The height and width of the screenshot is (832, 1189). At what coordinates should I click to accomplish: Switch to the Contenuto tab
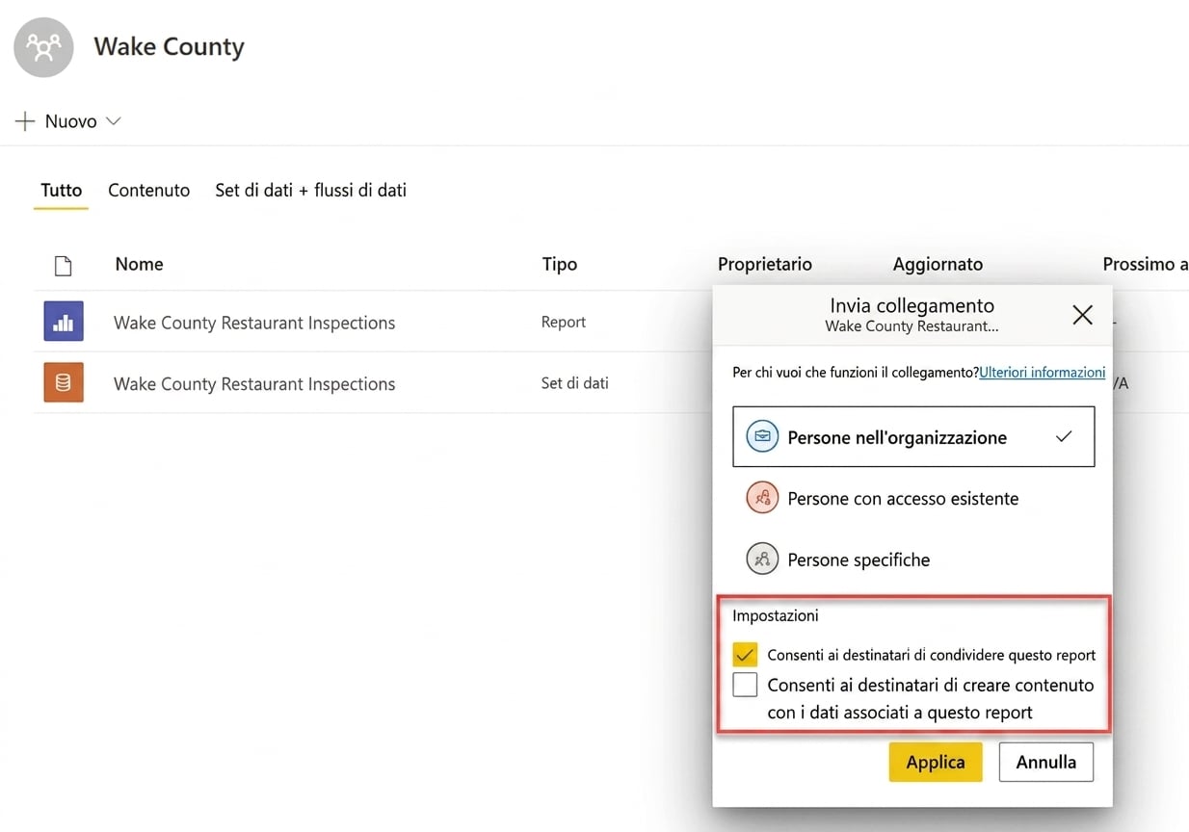coord(148,190)
